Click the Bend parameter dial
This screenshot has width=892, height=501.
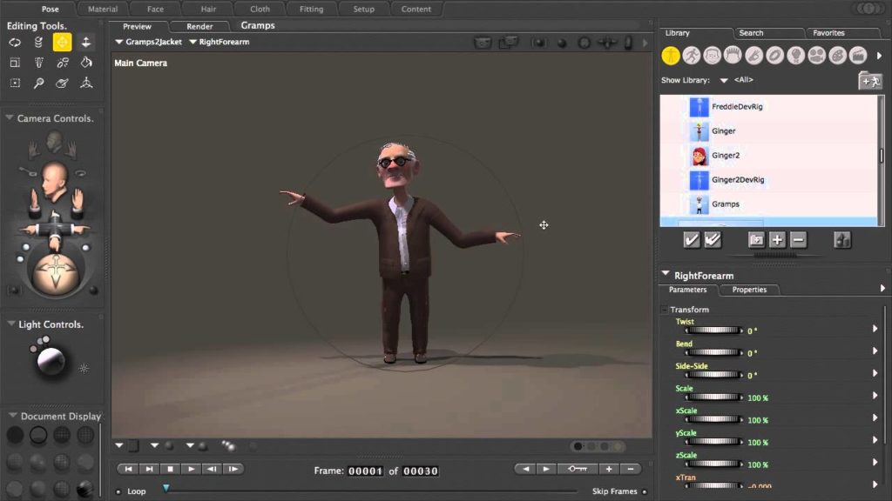(714, 353)
